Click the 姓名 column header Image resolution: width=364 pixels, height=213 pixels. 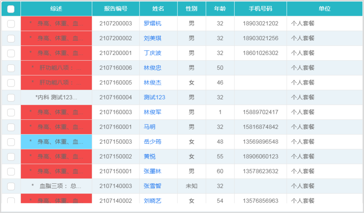[x=158, y=9]
